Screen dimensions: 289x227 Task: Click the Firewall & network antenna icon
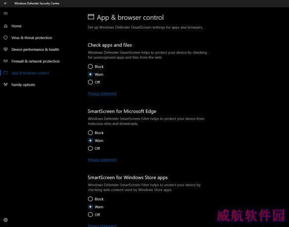(x=6, y=61)
